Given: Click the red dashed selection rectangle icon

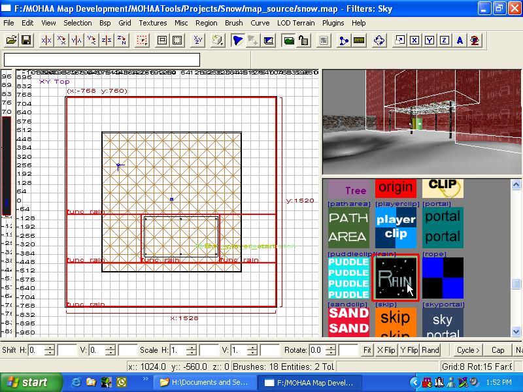Looking at the screenshot, I should tap(142, 41).
